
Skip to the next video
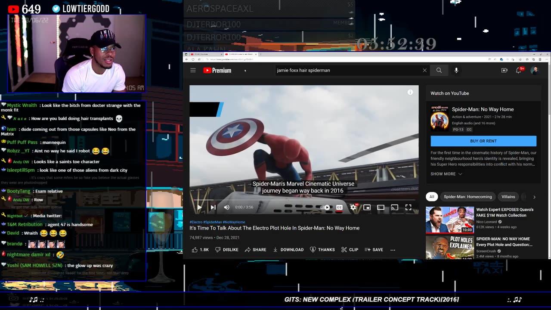tap(213, 207)
